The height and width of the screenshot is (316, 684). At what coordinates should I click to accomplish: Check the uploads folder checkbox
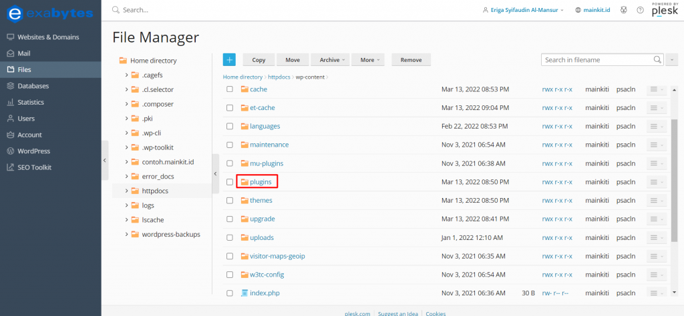230,237
